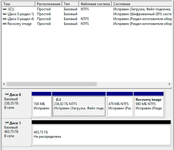Click the Тип column header

pos(70,4)
